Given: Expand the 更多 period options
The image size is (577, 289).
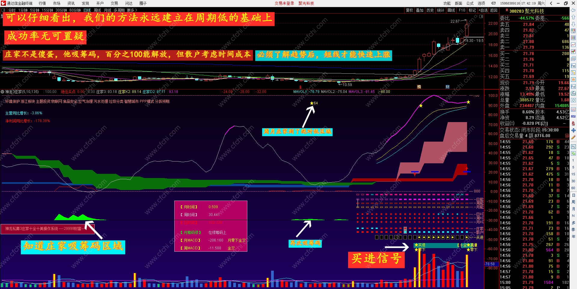Looking at the screenshot, I should tap(132, 10).
